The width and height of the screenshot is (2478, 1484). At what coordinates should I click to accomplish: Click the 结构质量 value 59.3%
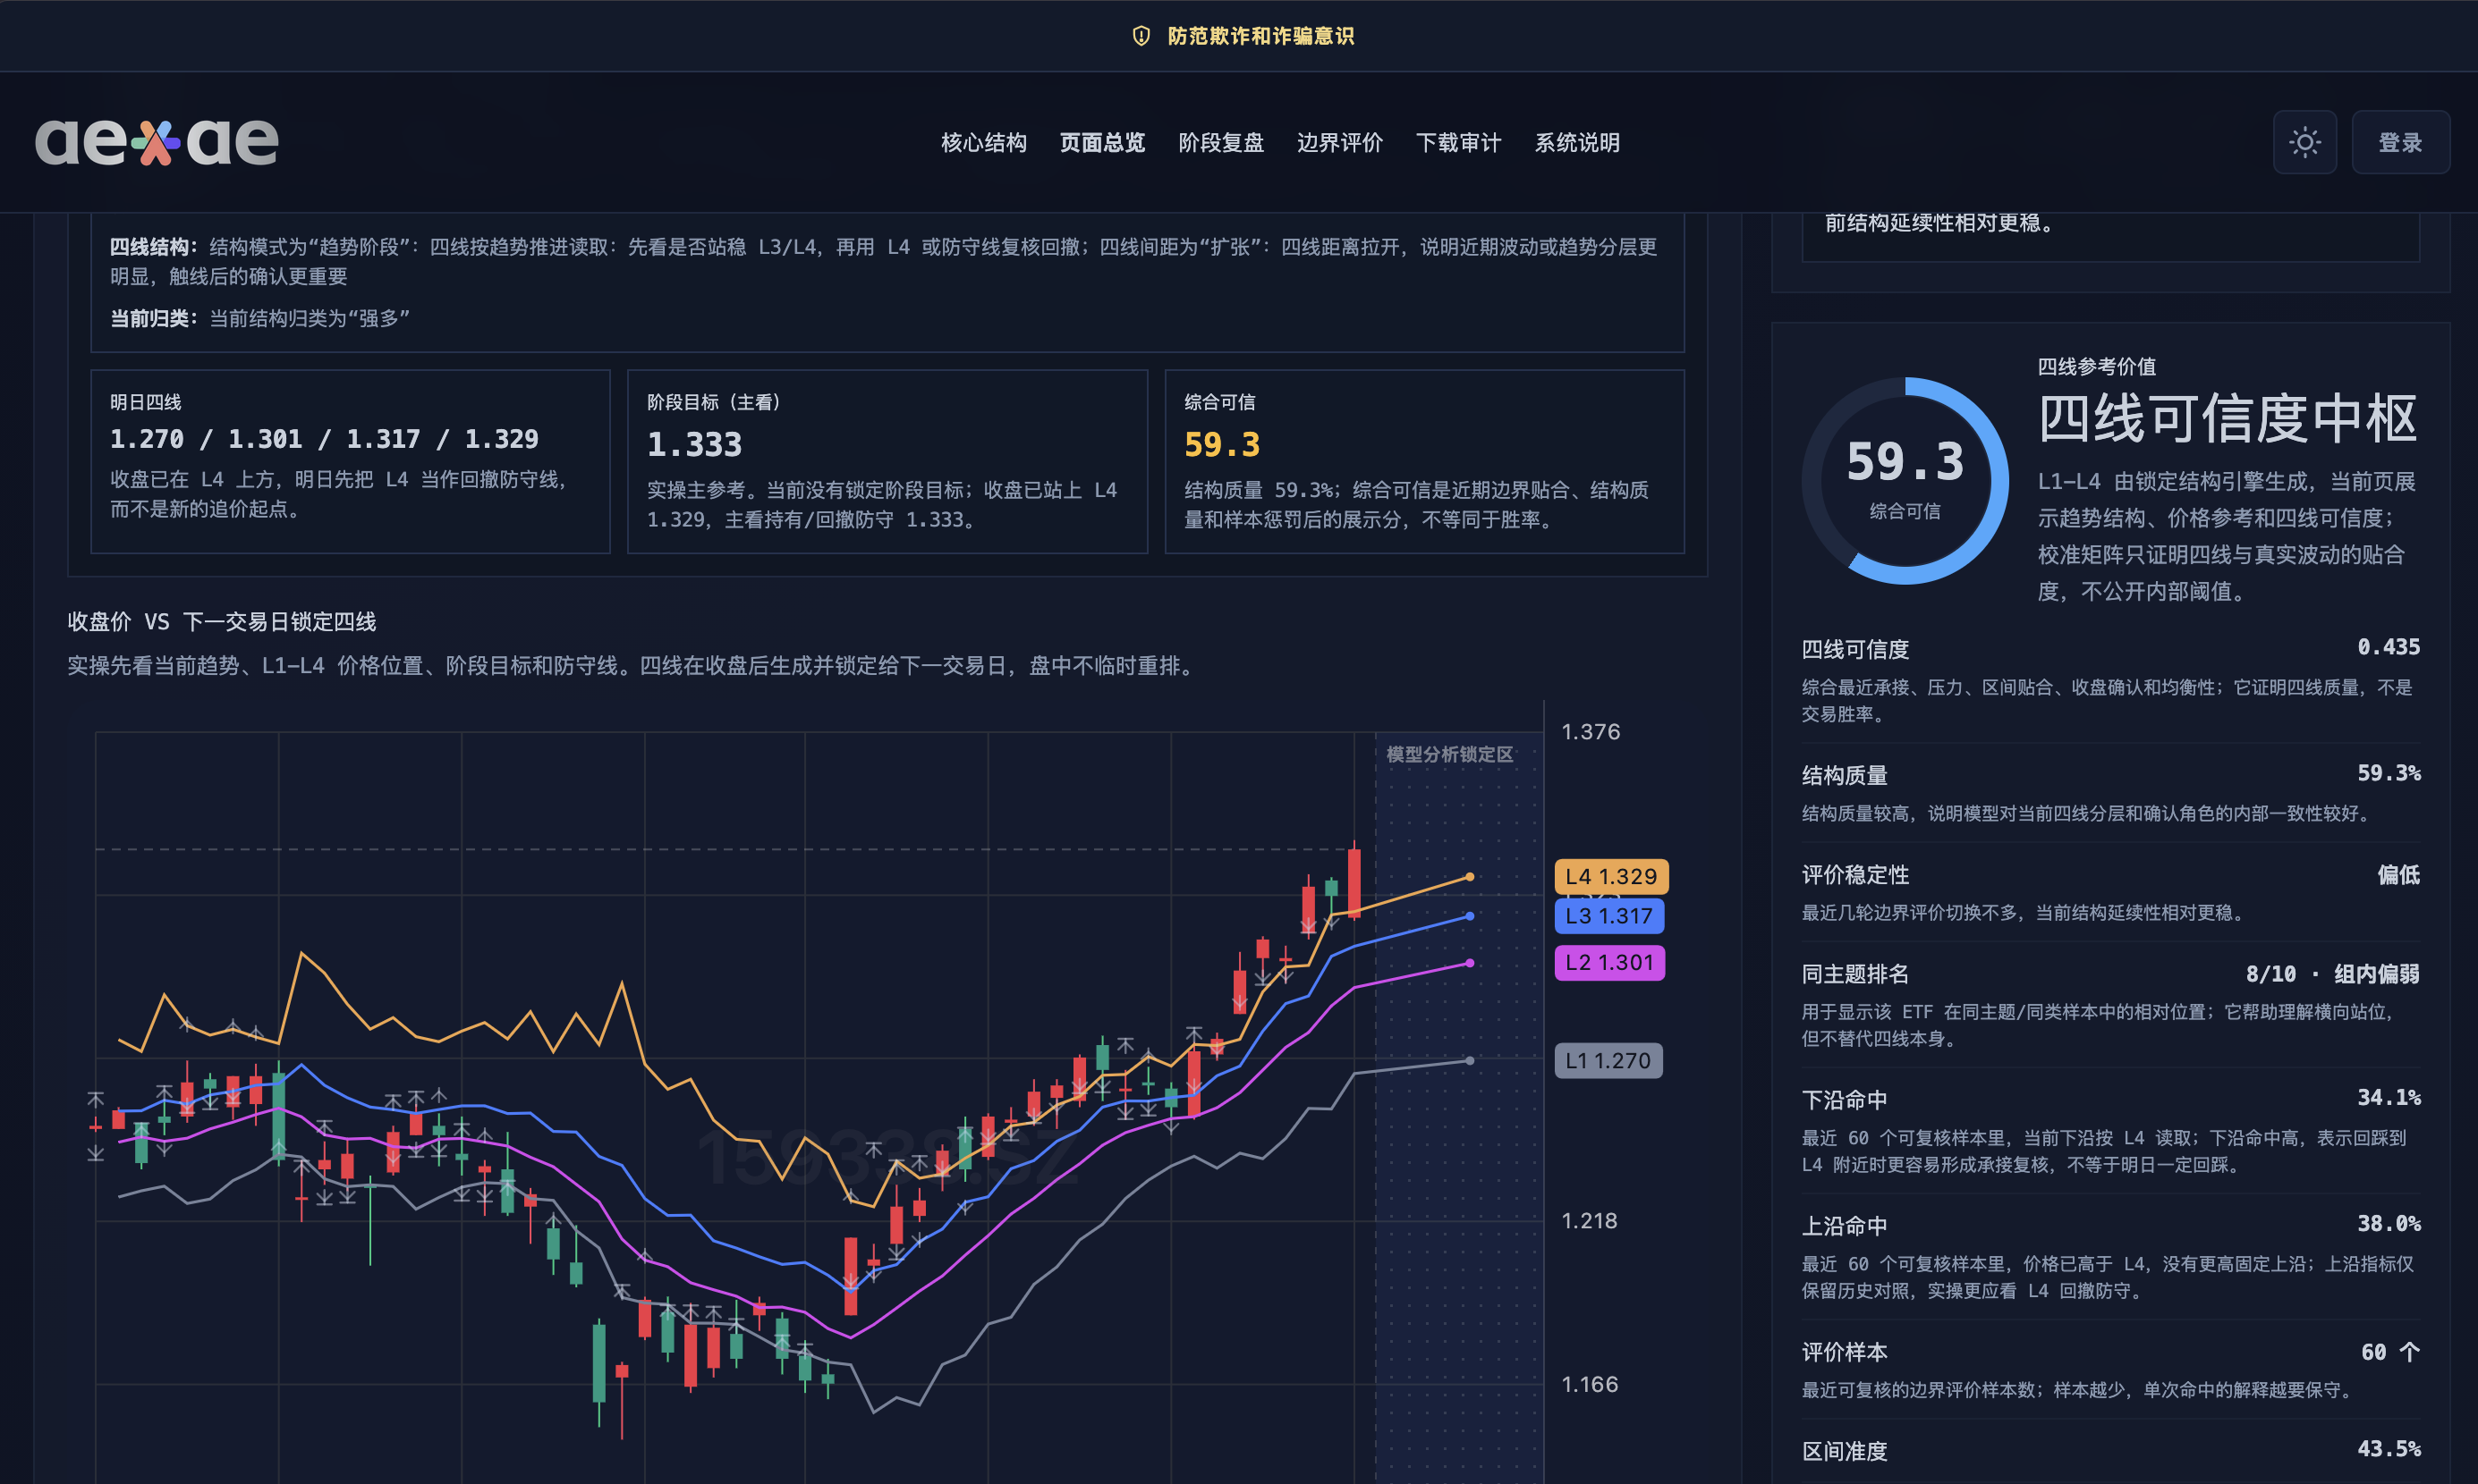2388,773
